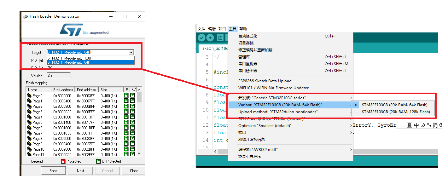
Task: Click the Close button in Flash Loader
Action: pos(134,171)
